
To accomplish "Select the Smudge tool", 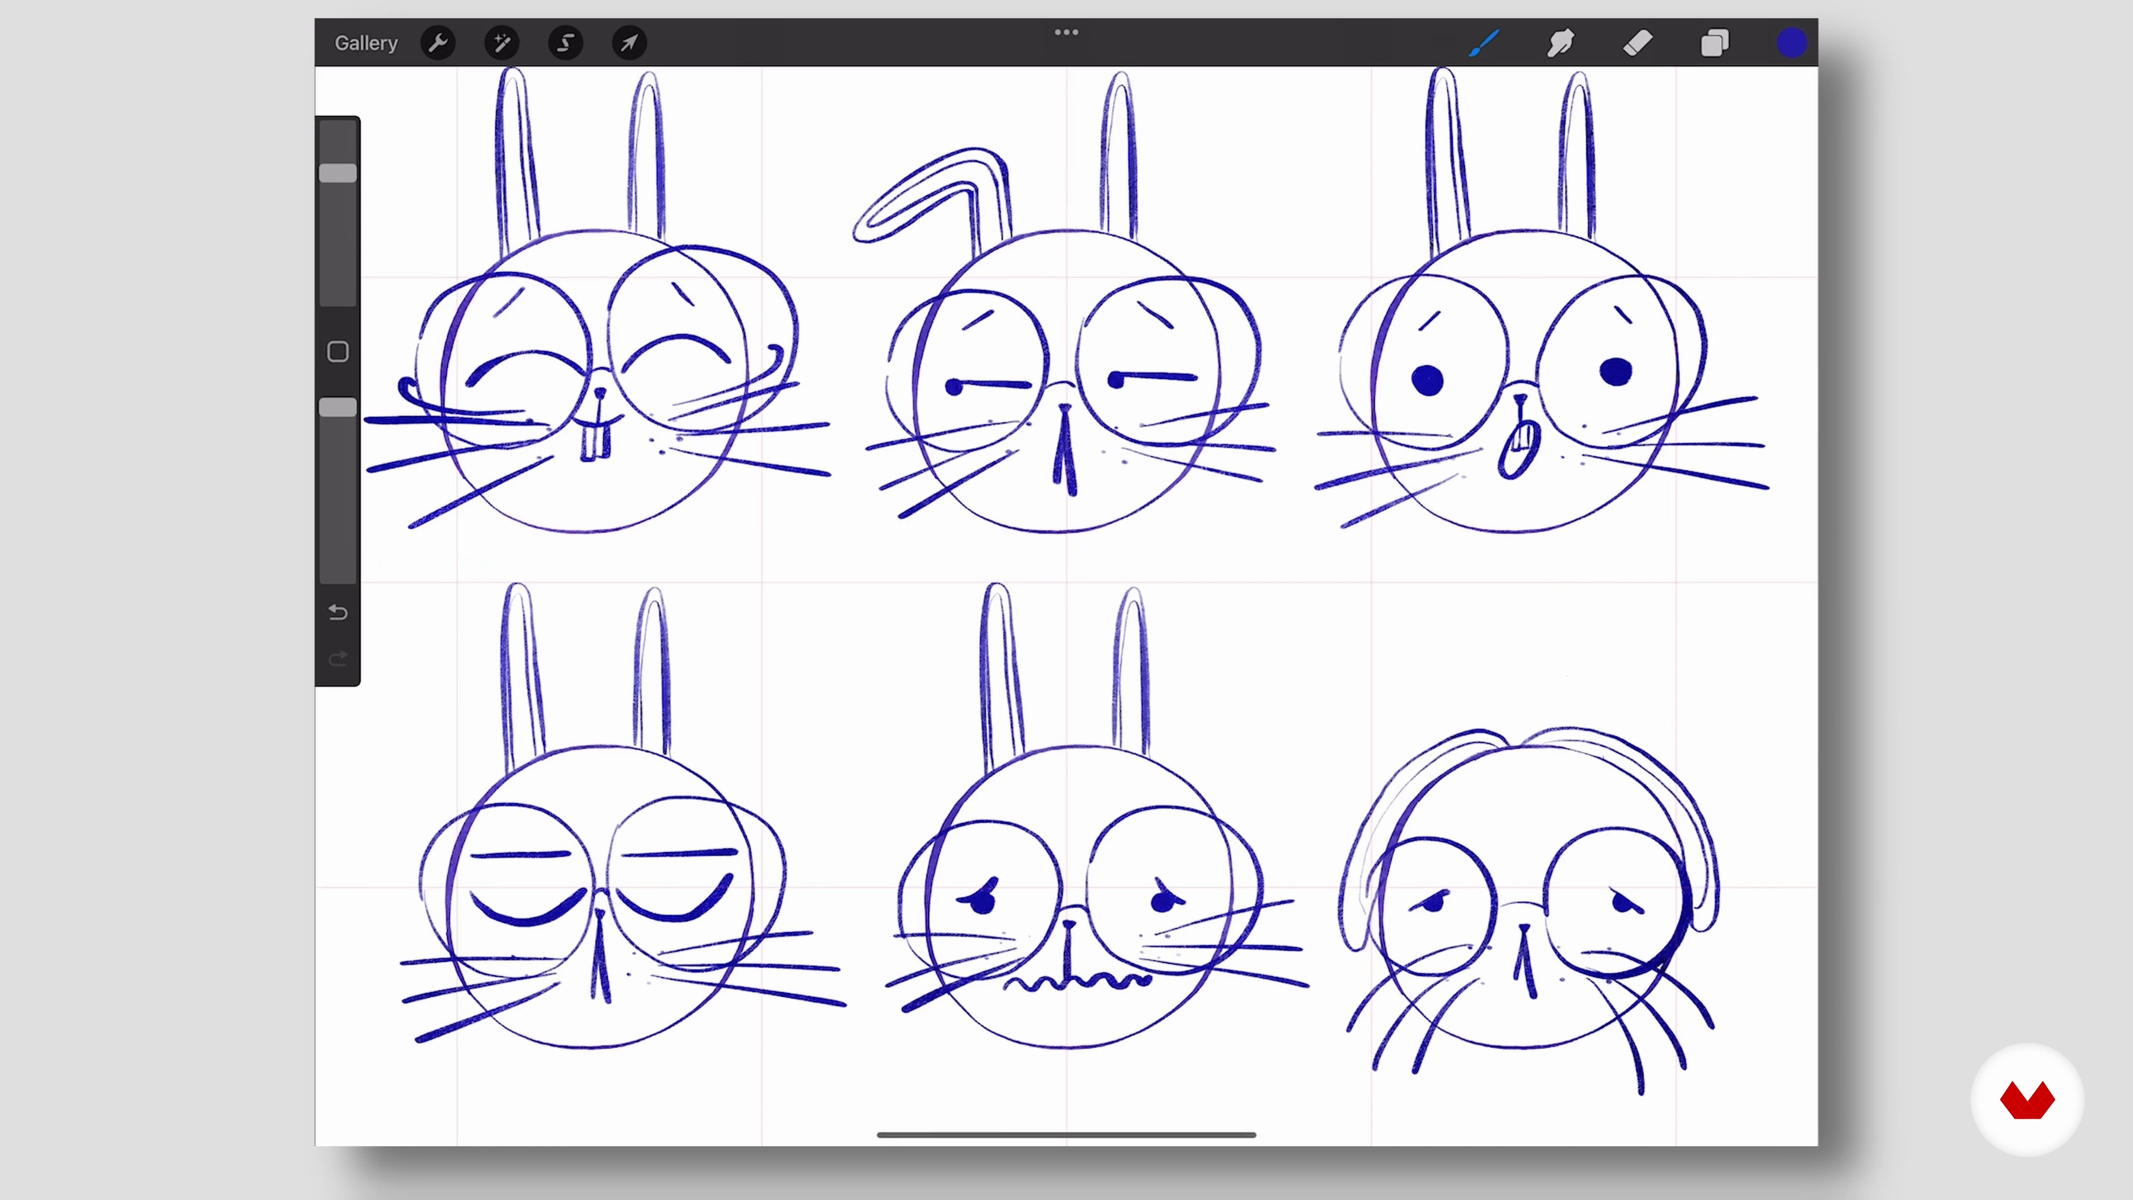I will (x=1560, y=43).
